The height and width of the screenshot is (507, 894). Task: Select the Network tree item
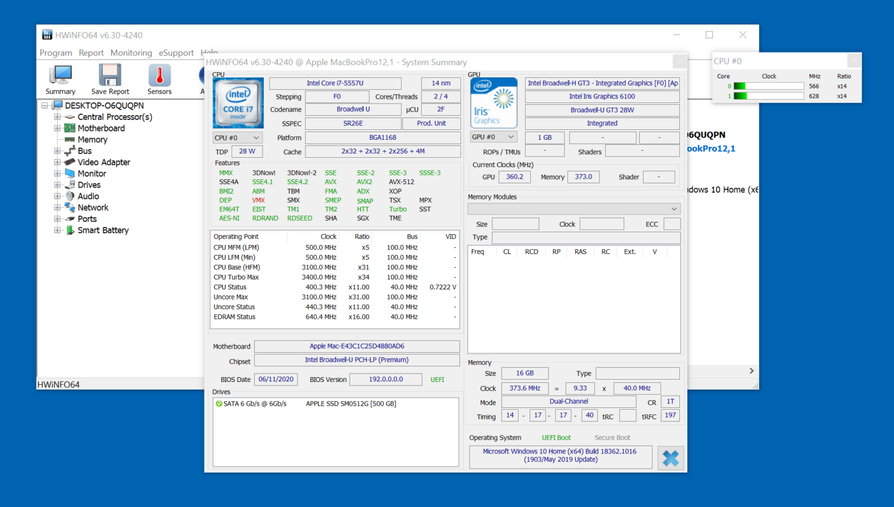(93, 207)
